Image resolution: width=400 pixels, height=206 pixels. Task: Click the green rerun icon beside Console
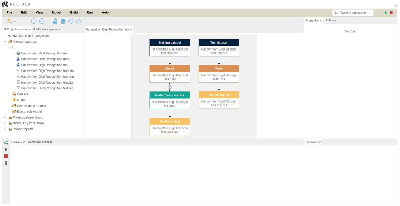click(6, 143)
